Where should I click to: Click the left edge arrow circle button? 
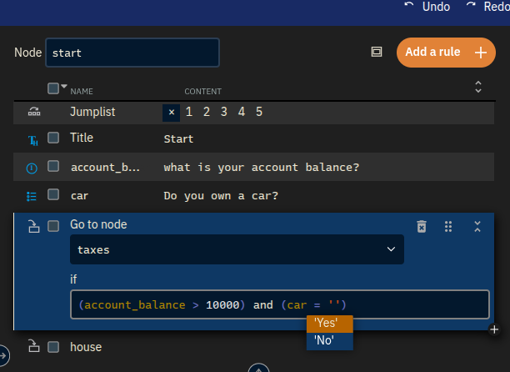3,355
